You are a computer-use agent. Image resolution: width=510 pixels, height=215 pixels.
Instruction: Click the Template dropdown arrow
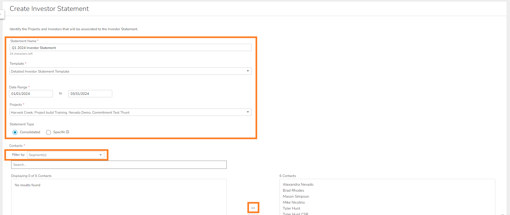pos(248,71)
